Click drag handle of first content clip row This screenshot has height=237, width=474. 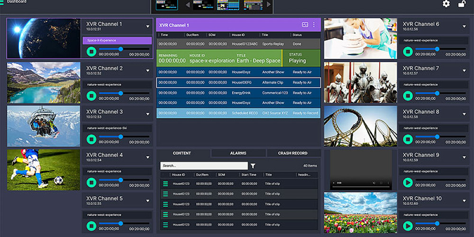click(165, 183)
